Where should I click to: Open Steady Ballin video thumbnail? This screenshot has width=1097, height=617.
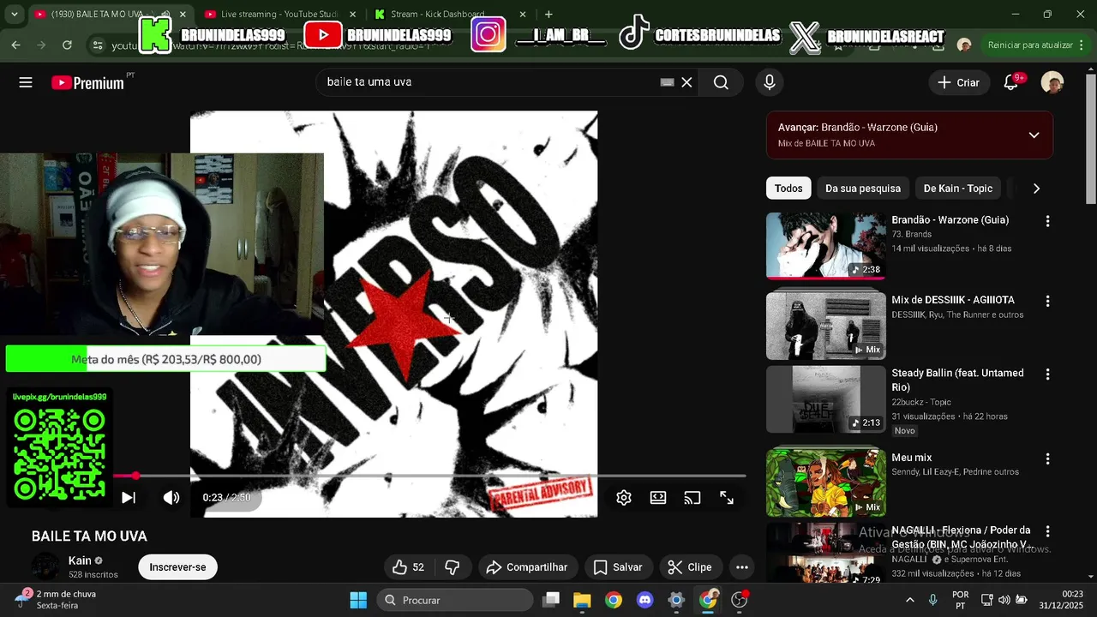point(826,399)
